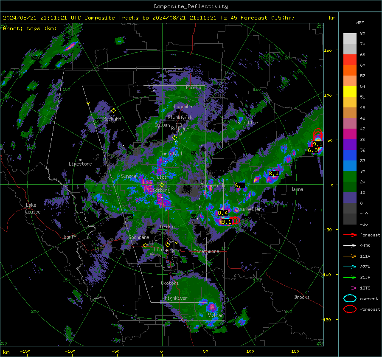The width and height of the screenshot is (382, 357).
Task: Click yellow diamond marker above Calgary
Action: coord(168,245)
